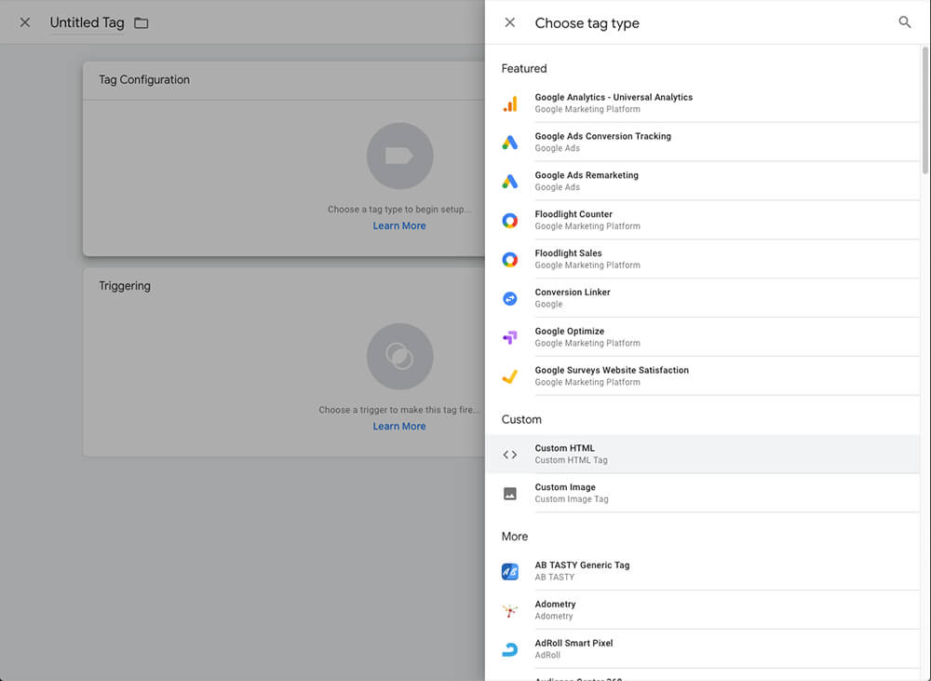Choose Custom Image tag type
Viewport: 931px width, 681px height.
click(703, 493)
